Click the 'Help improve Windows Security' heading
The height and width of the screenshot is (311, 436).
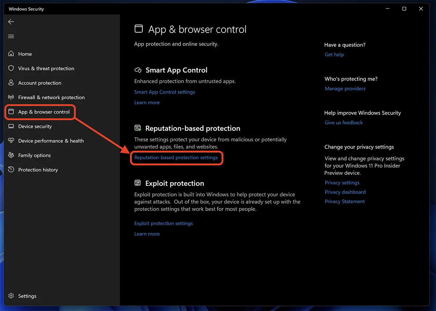coord(363,113)
